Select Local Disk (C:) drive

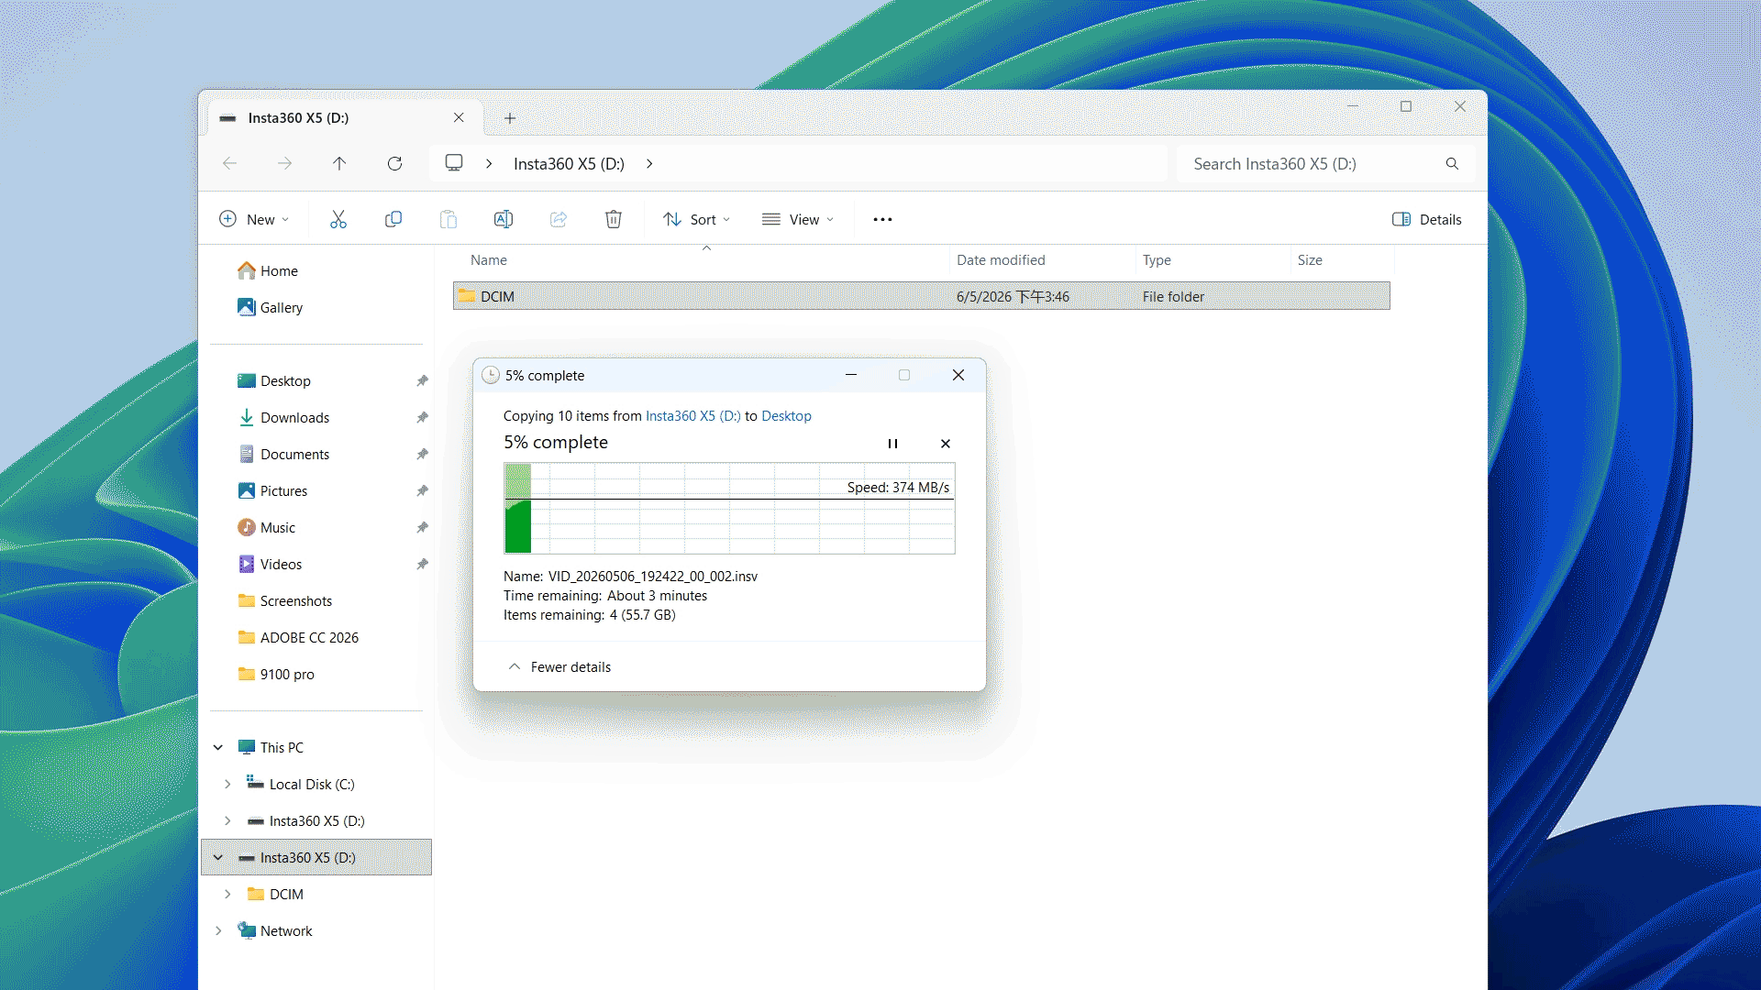[300, 784]
